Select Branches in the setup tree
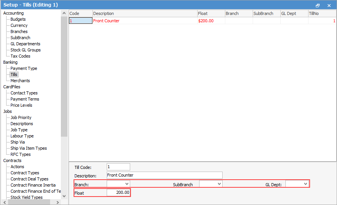 pos(19,31)
